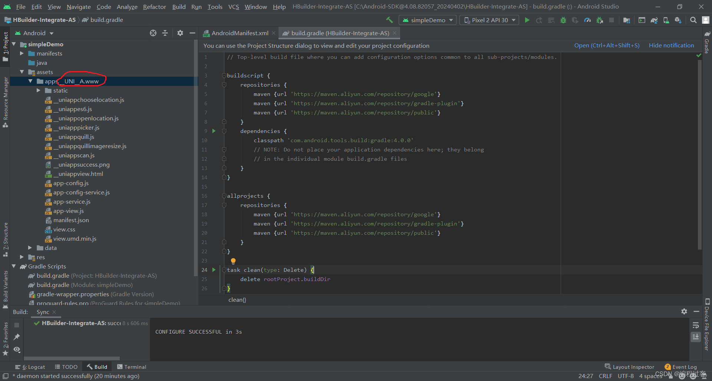Open manifest.json in project tree
Viewport: 712px width, 381px height.
click(x=71, y=220)
